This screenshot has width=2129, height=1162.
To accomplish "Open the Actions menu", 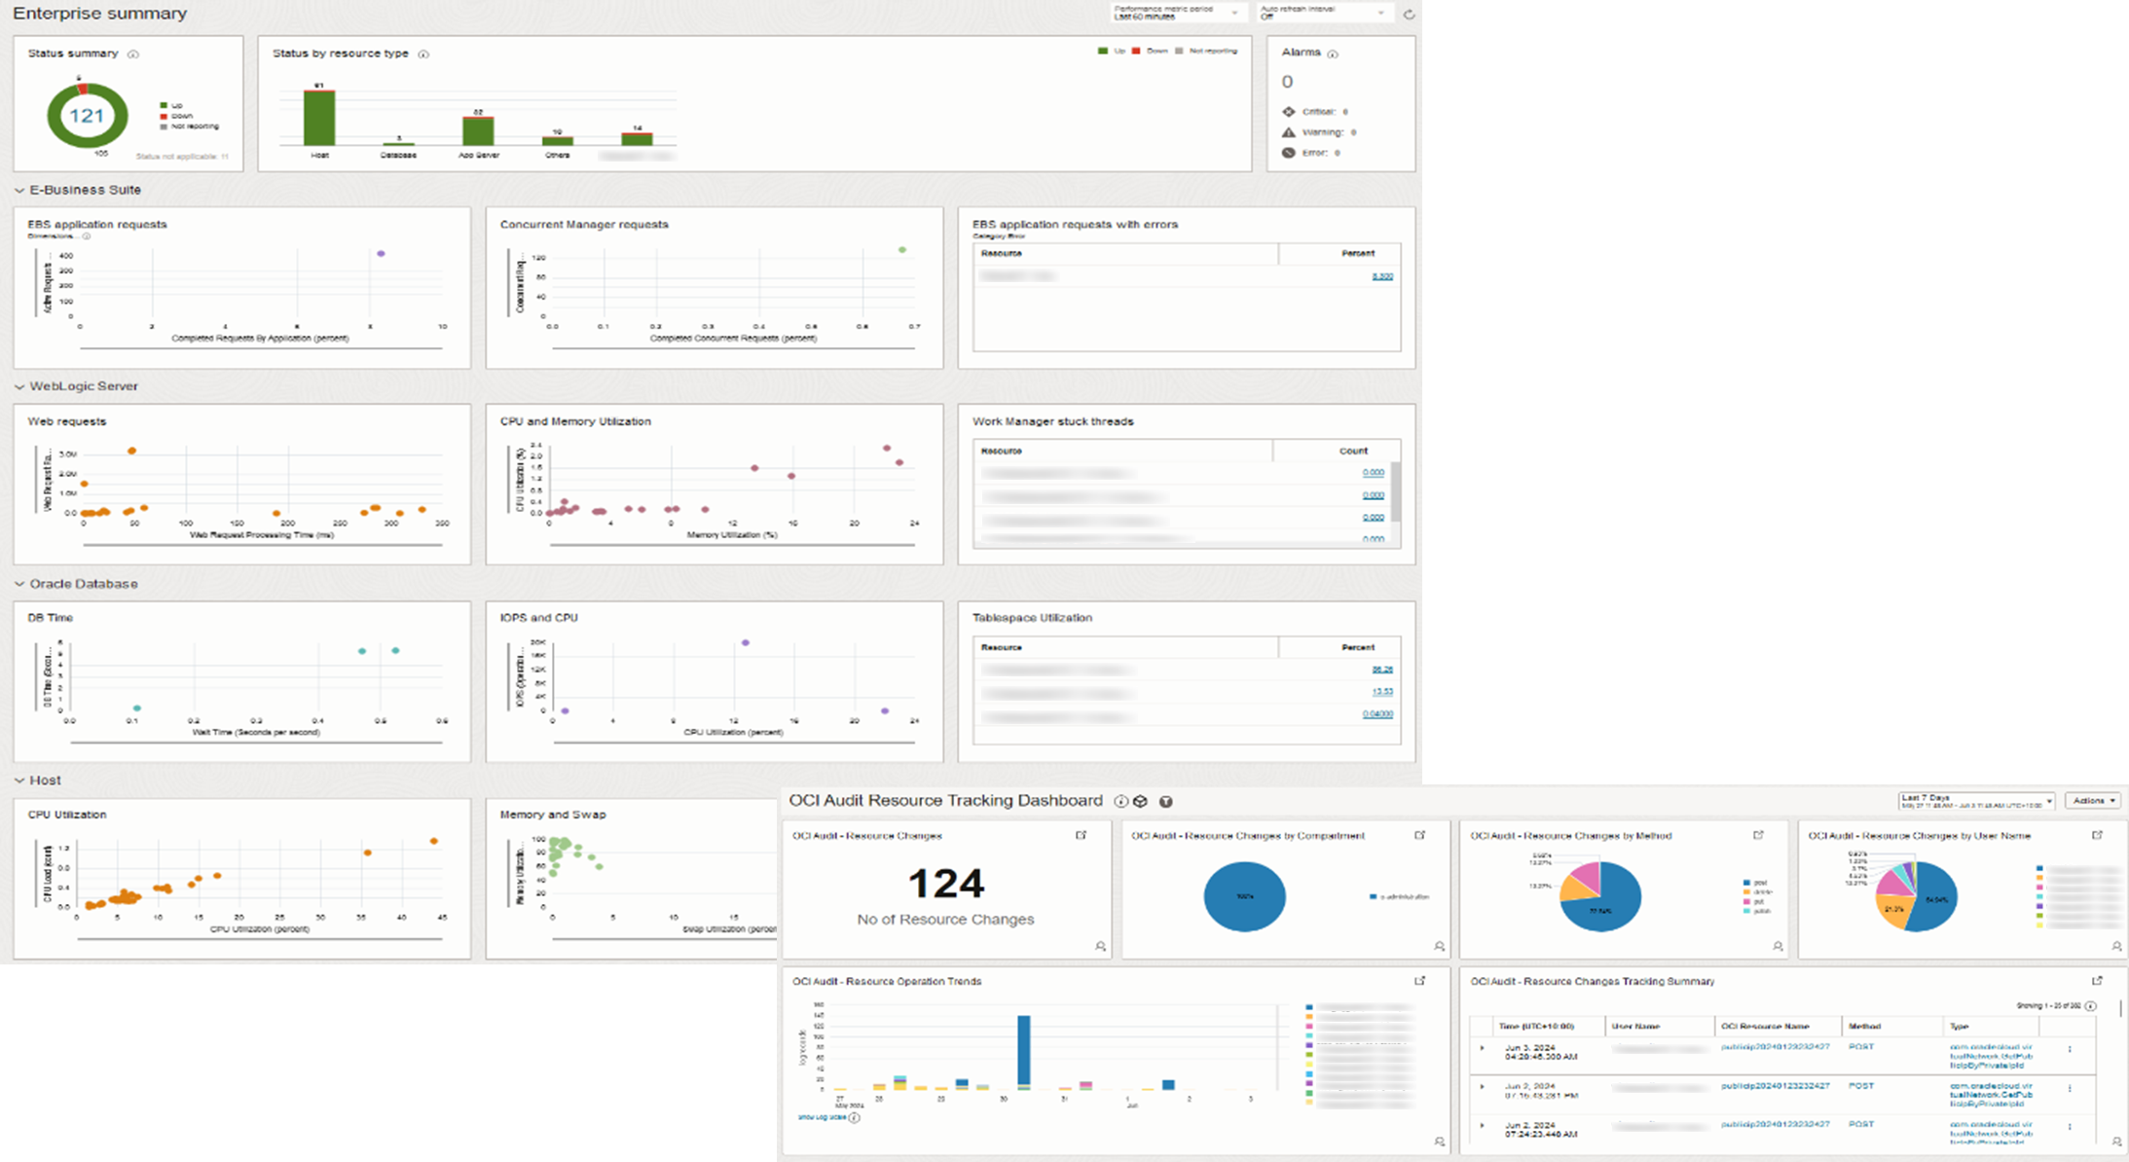I will (2092, 800).
